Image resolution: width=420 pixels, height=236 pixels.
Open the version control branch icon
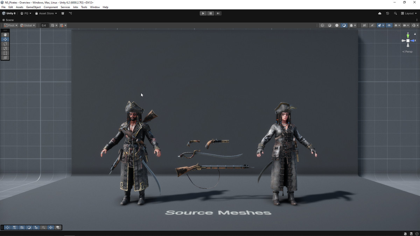(70, 13)
